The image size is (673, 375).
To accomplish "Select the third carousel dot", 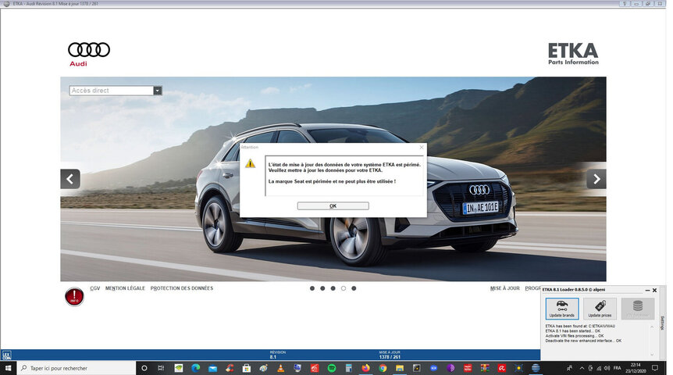I will pyautogui.click(x=333, y=288).
